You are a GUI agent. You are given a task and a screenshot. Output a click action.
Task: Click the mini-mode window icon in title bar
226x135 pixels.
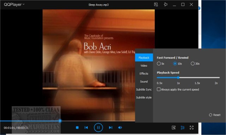point(156,5)
